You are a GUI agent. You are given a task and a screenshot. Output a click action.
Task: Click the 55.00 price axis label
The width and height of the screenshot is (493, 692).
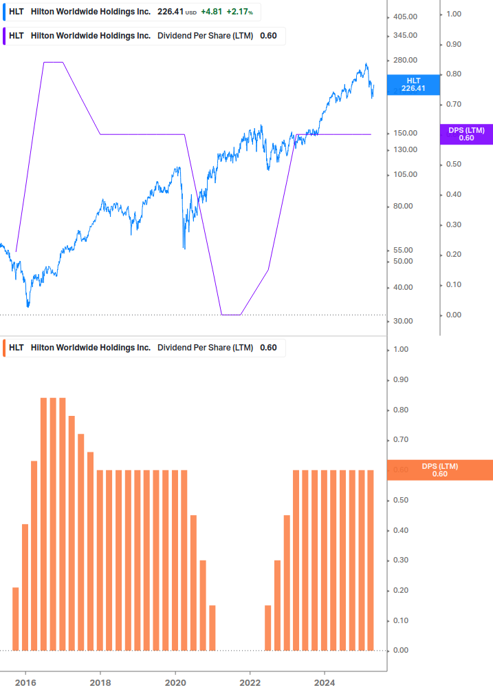pyautogui.click(x=403, y=250)
